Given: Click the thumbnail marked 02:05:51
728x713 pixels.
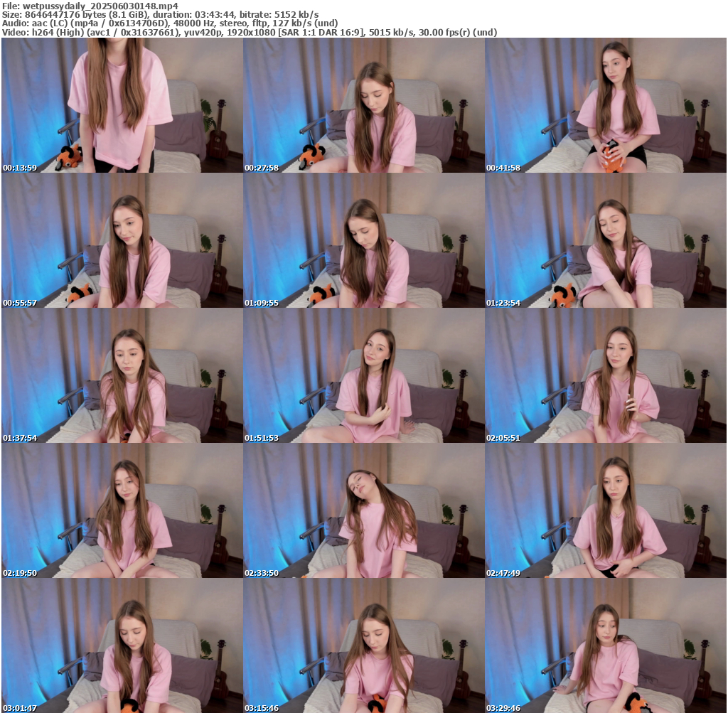Looking at the screenshot, I should pos(606,375).
